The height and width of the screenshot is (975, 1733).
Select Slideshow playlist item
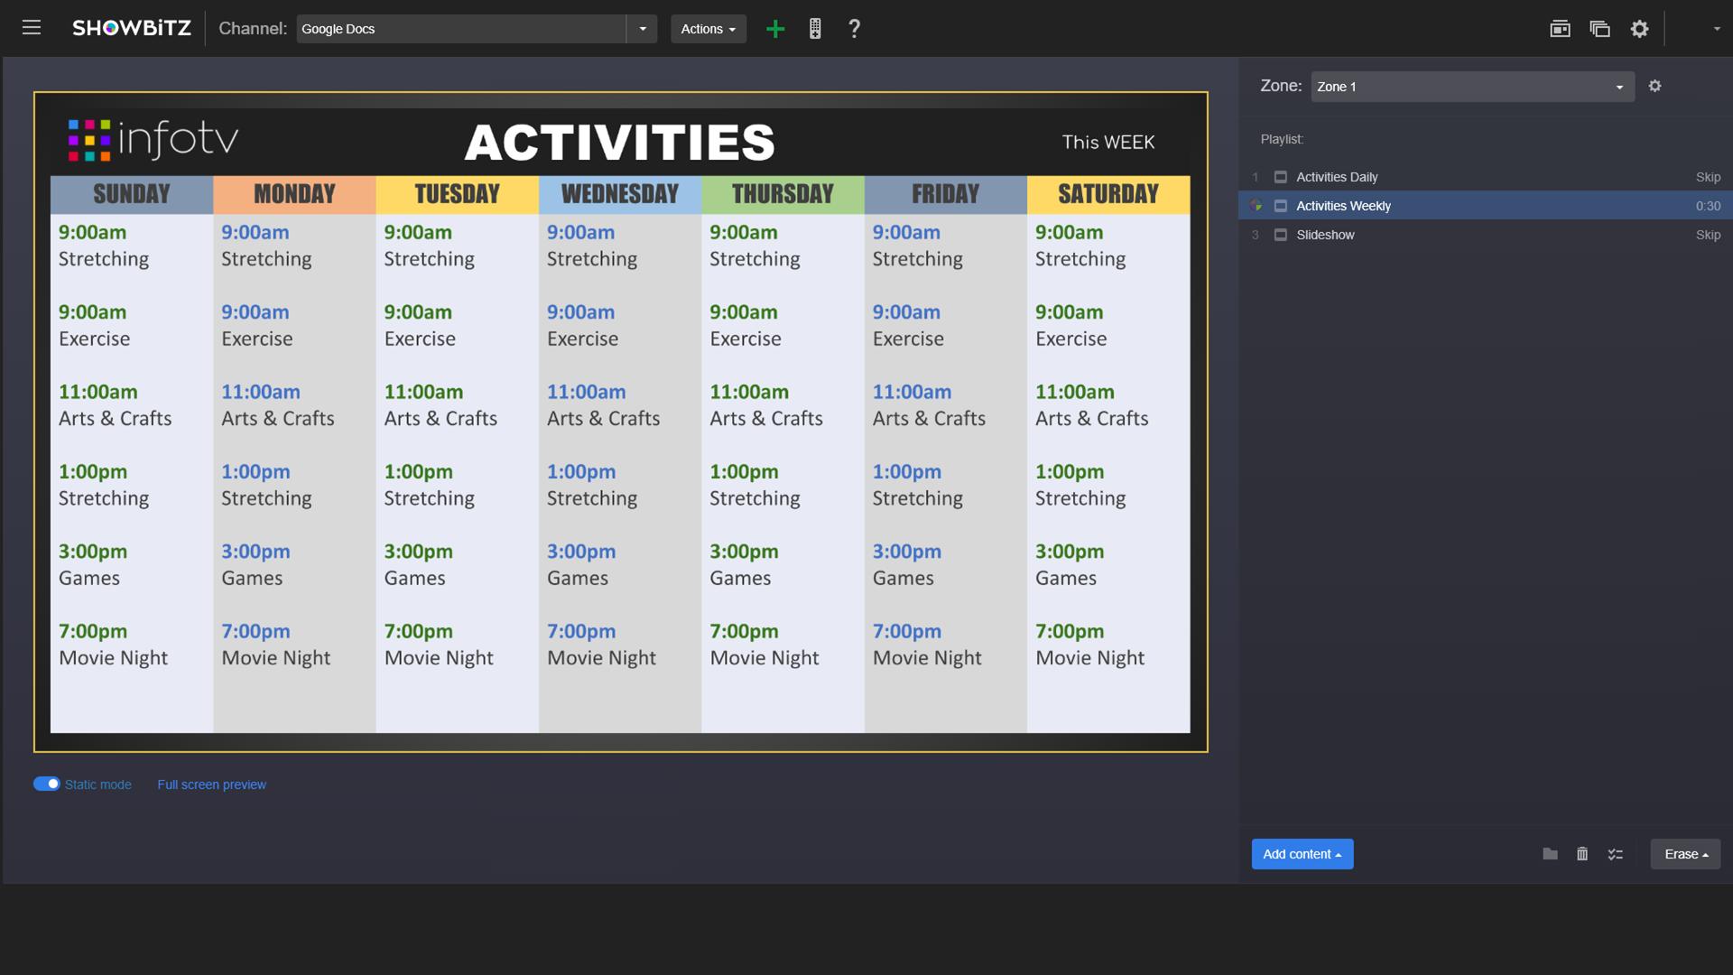[x=1485, y=235]
